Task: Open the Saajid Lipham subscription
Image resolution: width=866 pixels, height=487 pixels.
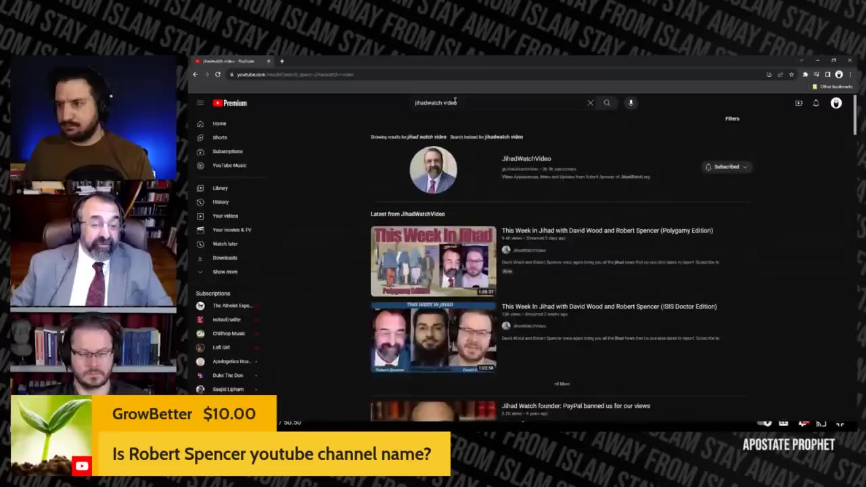Action: (227, 389)
